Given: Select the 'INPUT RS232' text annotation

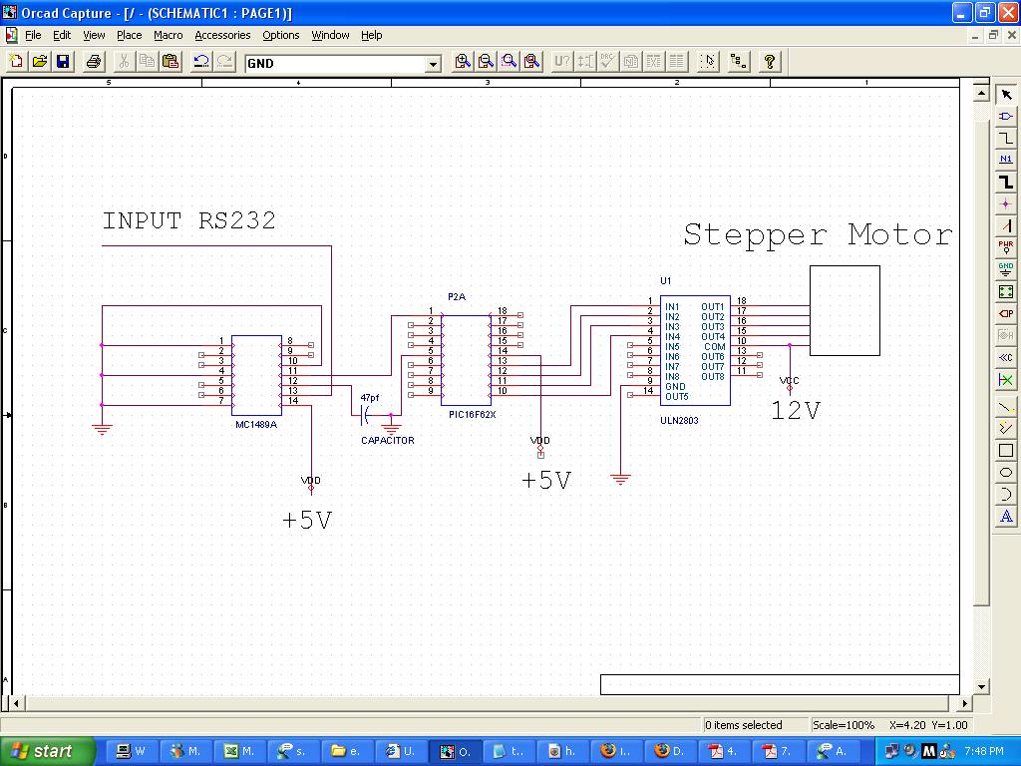Looking at the screenshot, I should click(188, 220).
